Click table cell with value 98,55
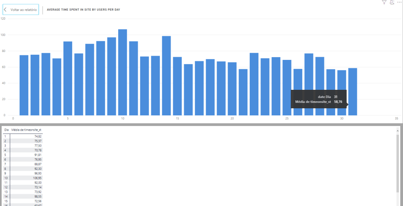This screenshot has height=206, width=403. click(x=36, y=197)
